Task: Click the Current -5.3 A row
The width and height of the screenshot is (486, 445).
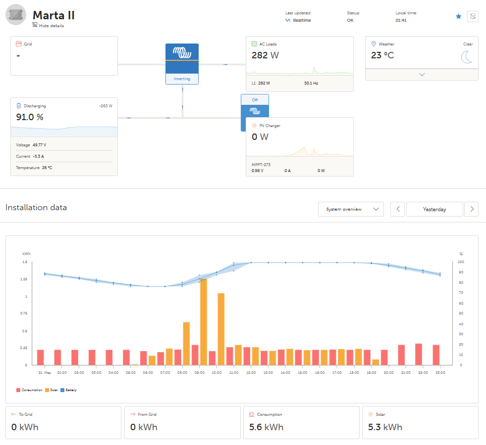Action: 64,156
